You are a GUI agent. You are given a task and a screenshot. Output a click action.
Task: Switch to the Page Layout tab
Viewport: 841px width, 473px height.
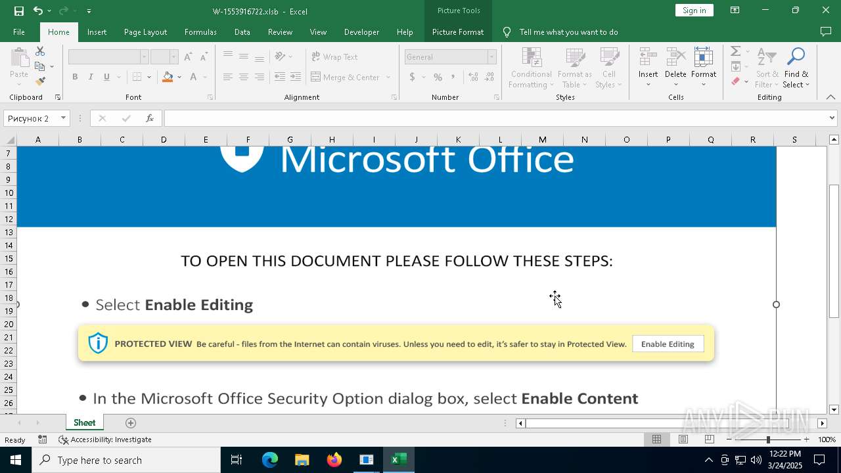(x=145, y=32)
